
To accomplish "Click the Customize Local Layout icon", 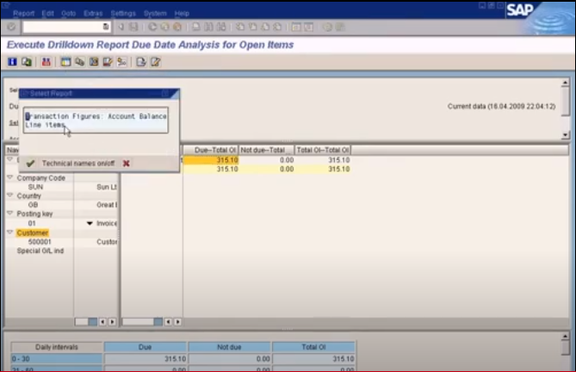I will 340,27.
